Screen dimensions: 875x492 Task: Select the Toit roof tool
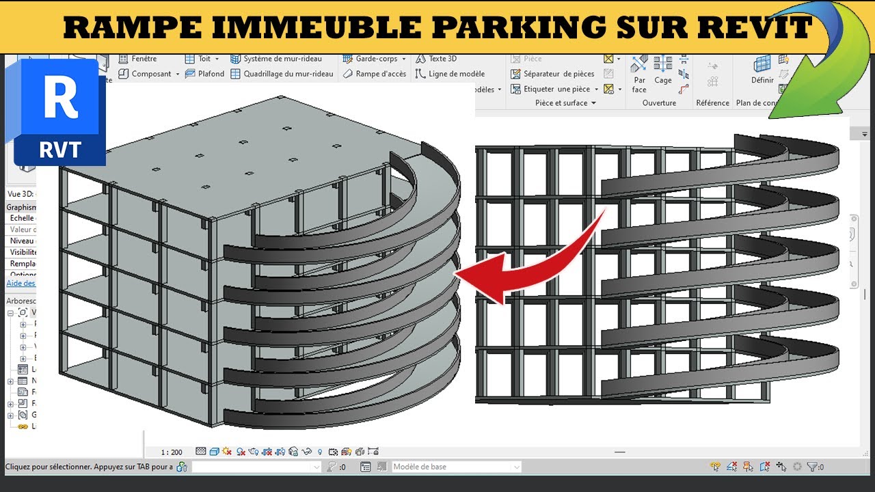point(198,59)
